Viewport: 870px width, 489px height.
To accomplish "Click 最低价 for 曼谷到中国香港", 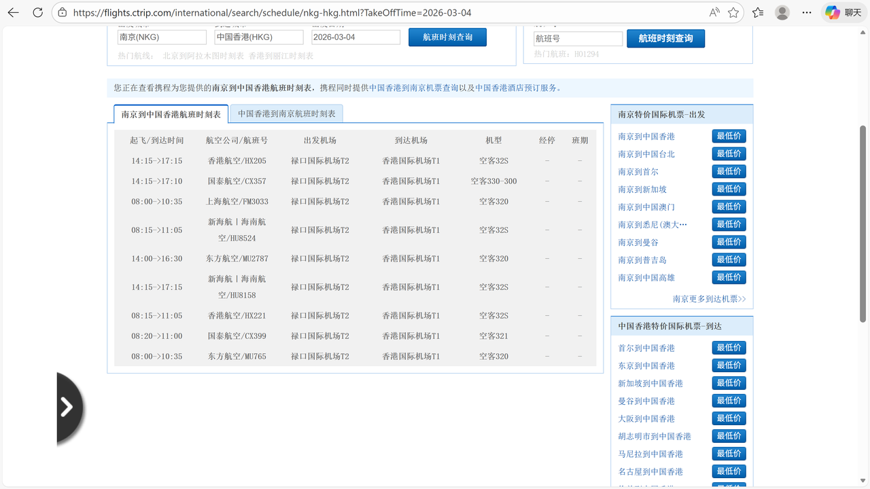I will coord(729,401).
